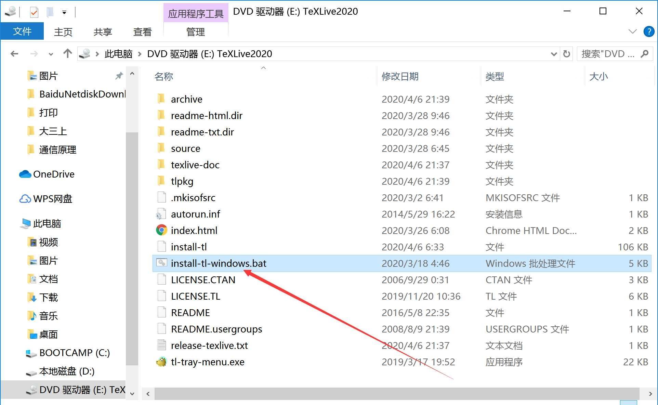This screenshot has height=405, width=658.
Task: Select the tl-tray-menu.exe application icon
Action: point(161,362)
